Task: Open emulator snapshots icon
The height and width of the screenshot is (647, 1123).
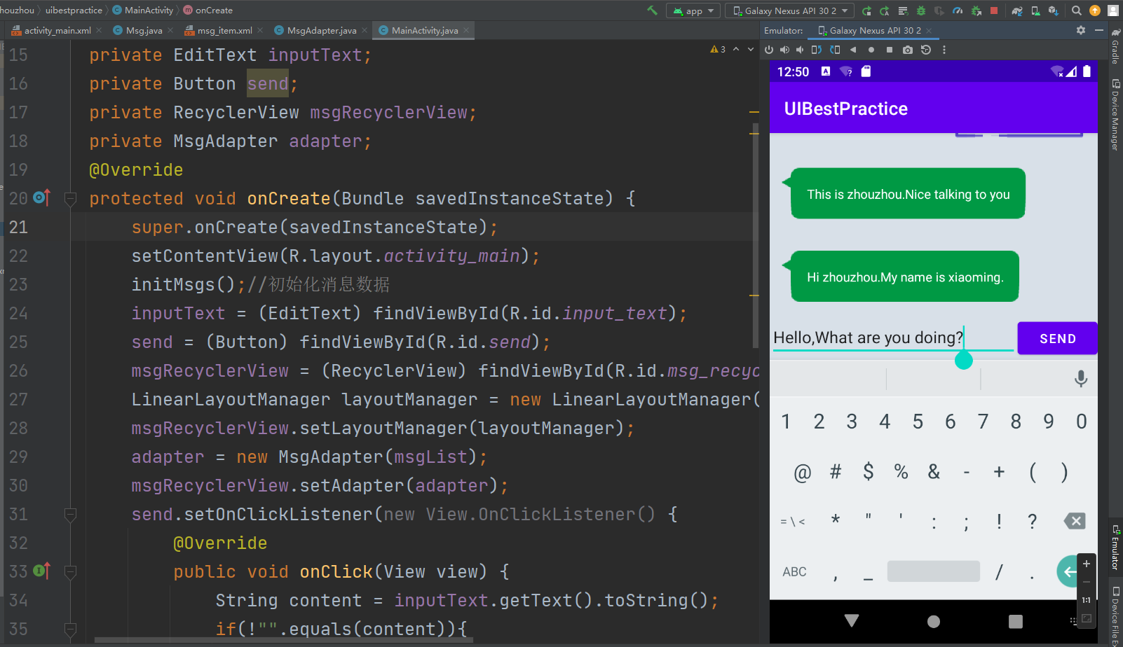Action: click(926, 50)
